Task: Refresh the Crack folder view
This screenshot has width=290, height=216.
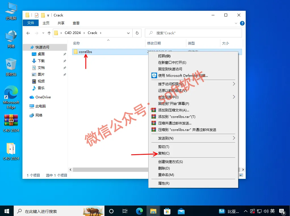Action: 137,33
